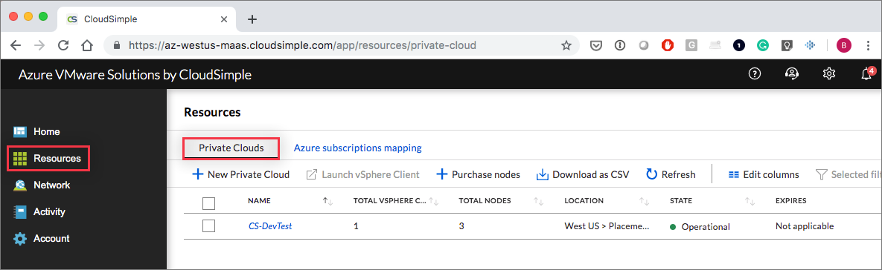Sort by Total vSphere clusters column arrows
Screen dimensions: 882x270
click(434, 201)
